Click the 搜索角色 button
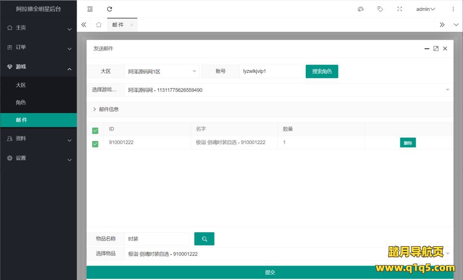The image size is (463, 280). pos(322,71)
